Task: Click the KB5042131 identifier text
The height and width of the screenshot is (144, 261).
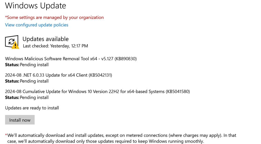Action: tap(101, 75)
